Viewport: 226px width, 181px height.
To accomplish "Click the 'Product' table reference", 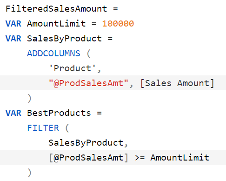I will click(x=73, y=68).
